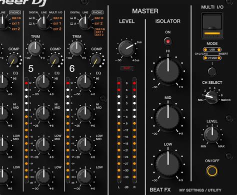Click the ISOLATOR MID knob
Screen dimensions: 237x195
click(x=168, y=118)
